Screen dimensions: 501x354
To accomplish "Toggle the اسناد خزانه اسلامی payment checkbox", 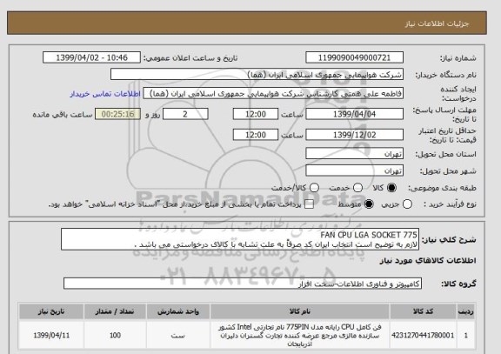I will [x=309, y=204].
